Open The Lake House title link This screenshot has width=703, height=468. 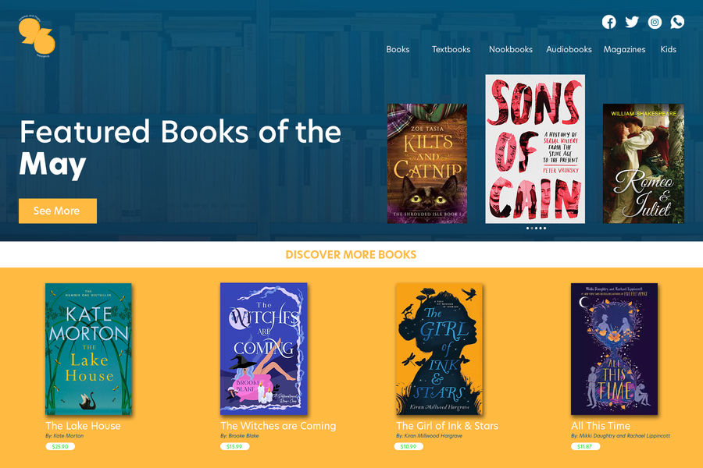pos(83,426)
